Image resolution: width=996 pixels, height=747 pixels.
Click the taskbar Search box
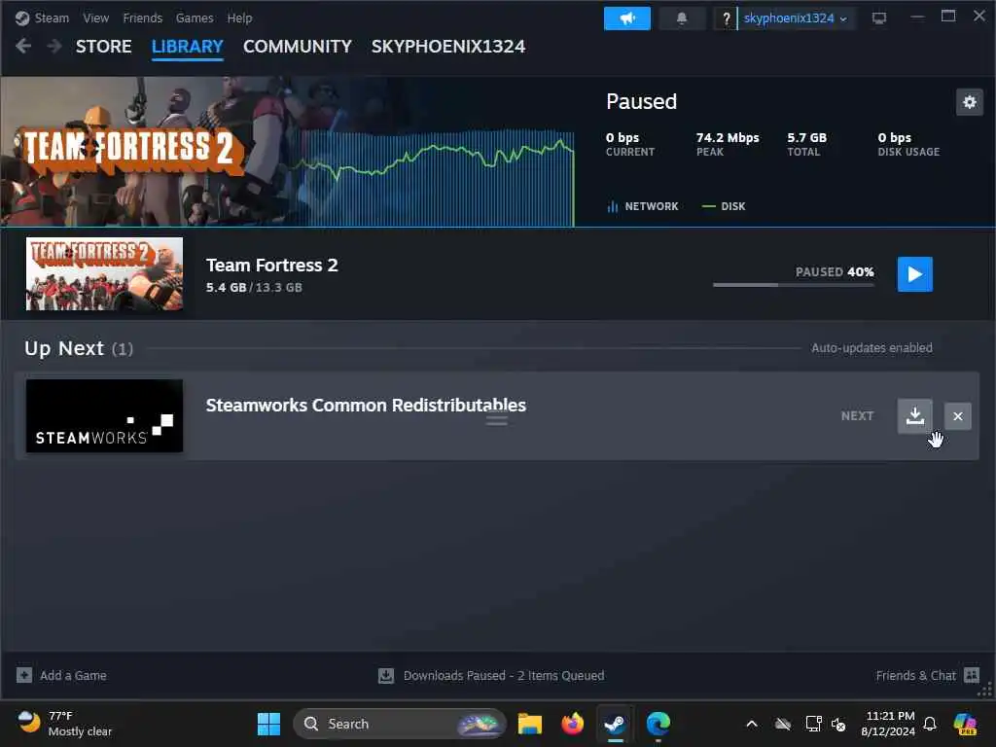click(400, 724)
